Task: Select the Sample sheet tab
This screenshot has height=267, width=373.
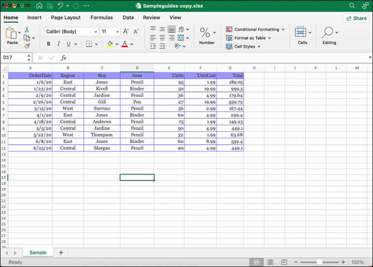Action: pyautogui.click(x=38, y=252)
